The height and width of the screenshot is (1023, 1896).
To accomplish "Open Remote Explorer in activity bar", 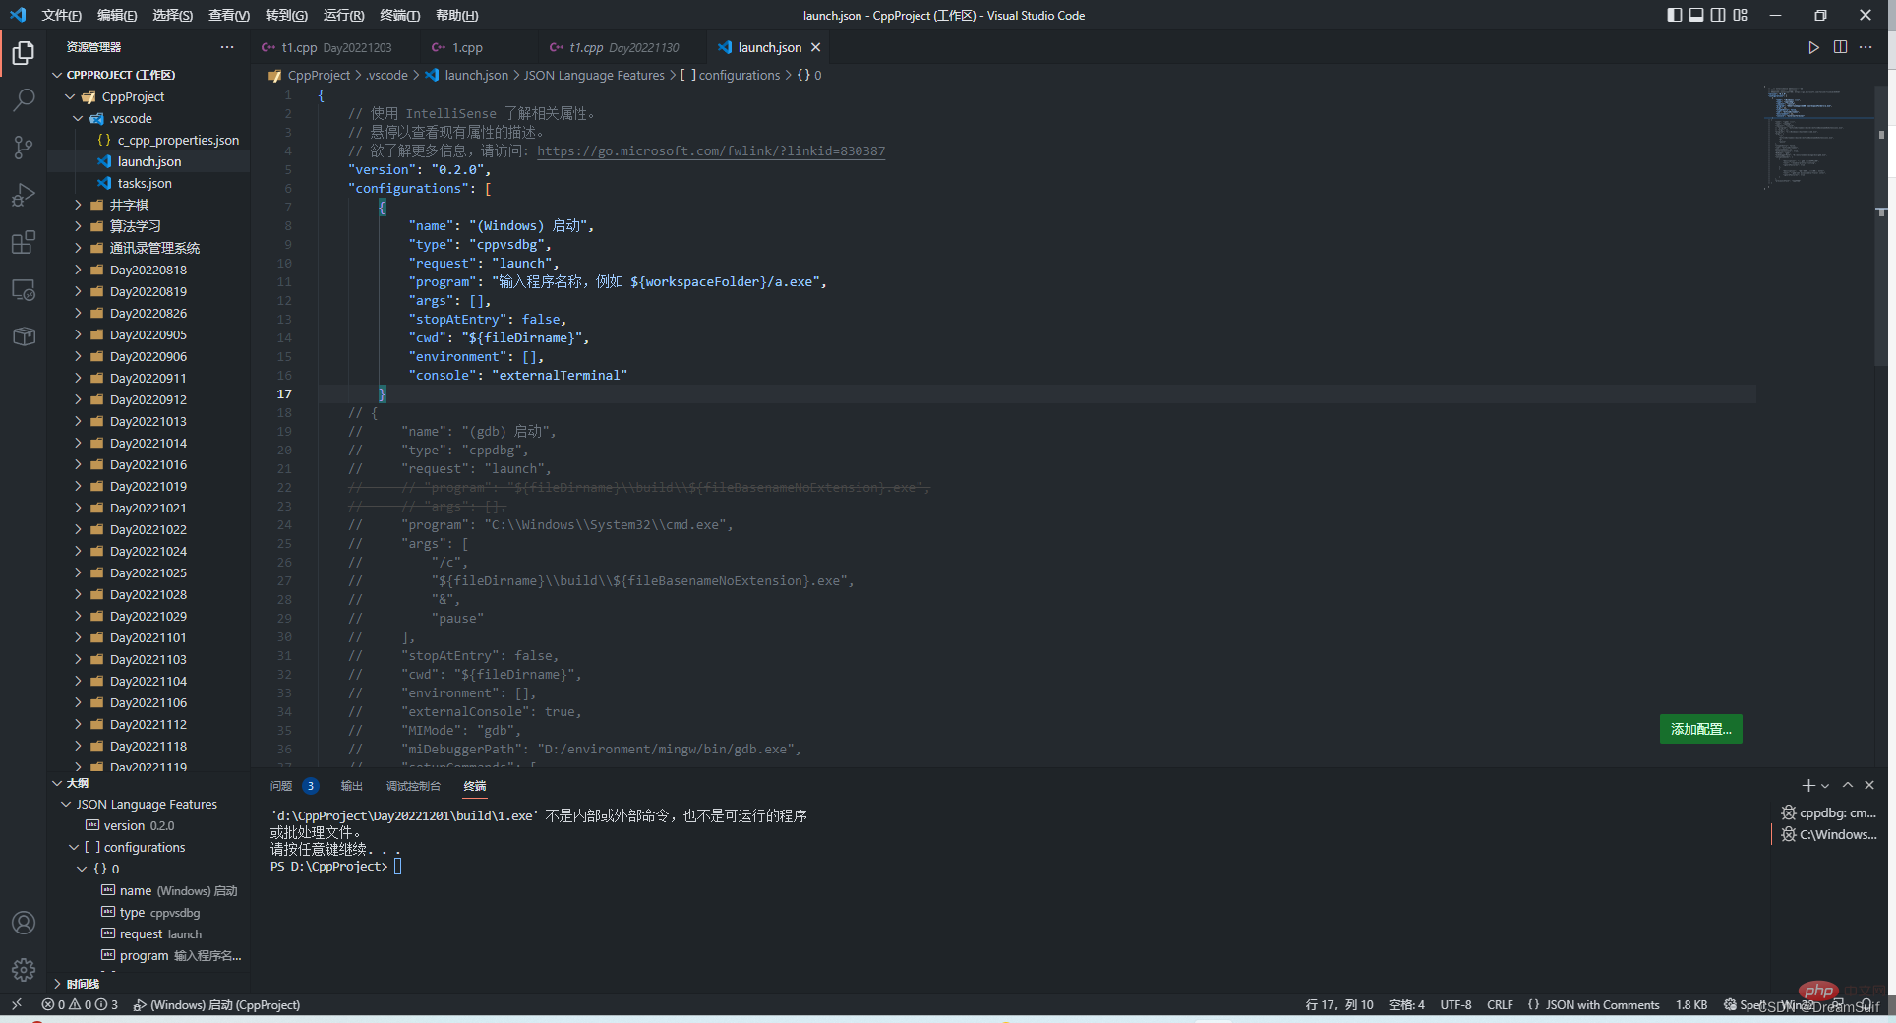I will click(x=24, y=290).
